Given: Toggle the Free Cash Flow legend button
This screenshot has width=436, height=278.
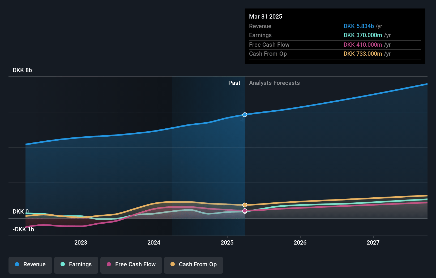Looking at the screenshot, I should [x=131, y=265].
